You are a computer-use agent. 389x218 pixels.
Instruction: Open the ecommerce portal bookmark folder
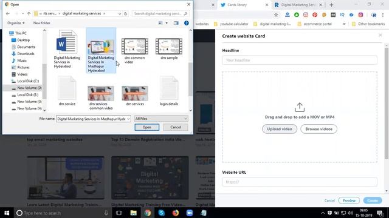[x=315, y=24]
